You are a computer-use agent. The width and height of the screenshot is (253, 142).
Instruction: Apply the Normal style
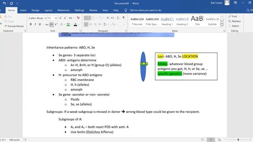pos(137,21)
